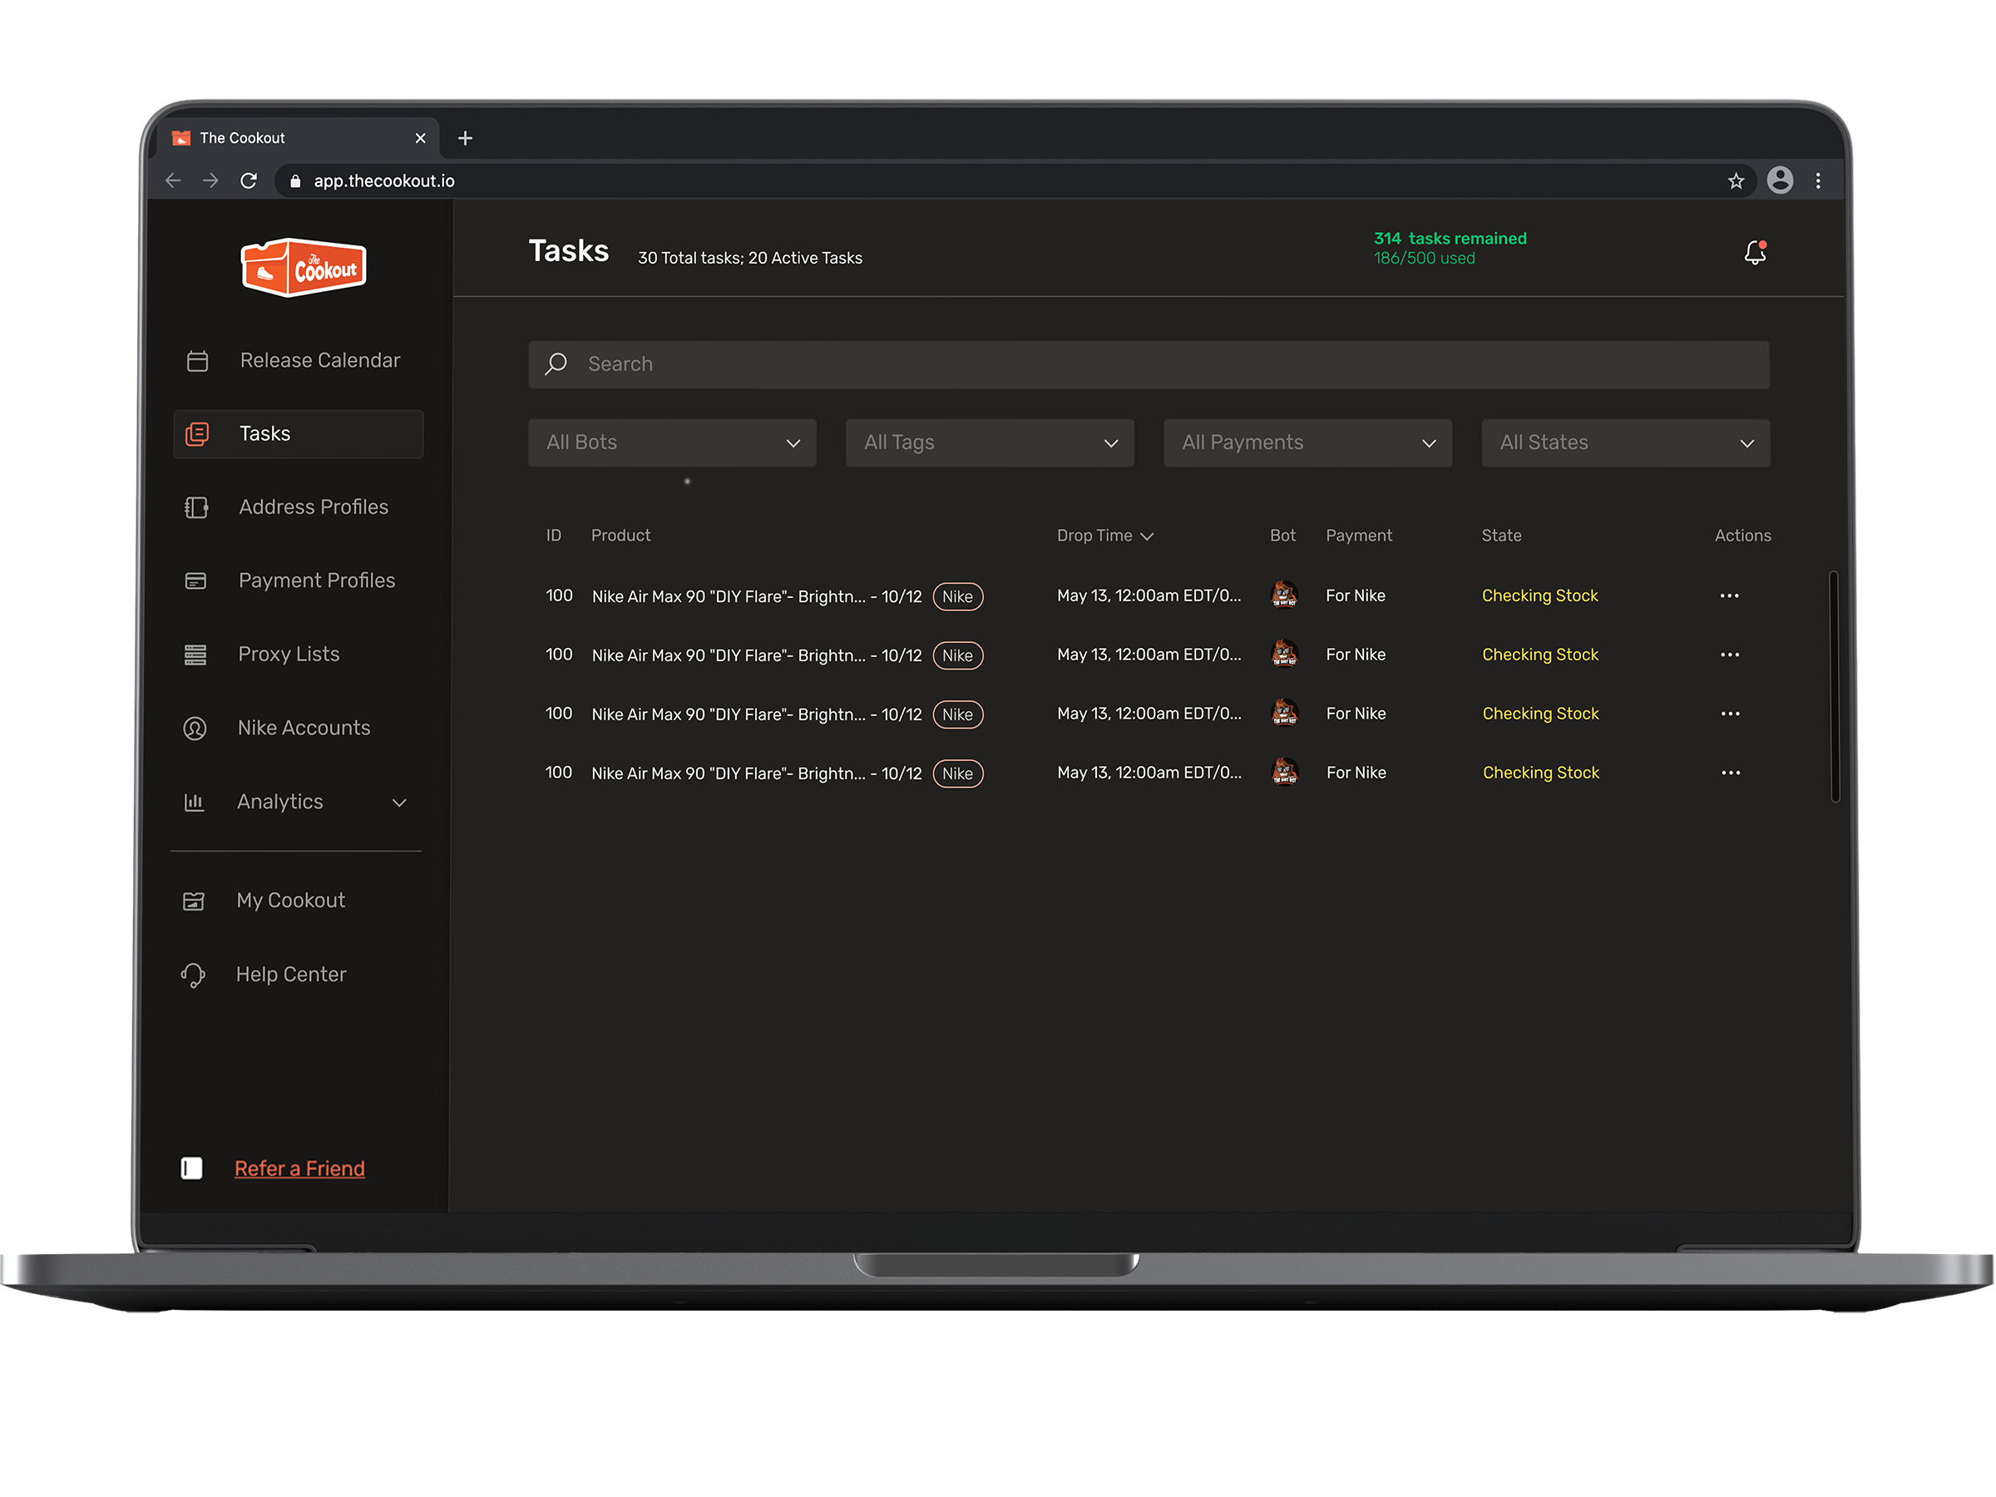Open Payment Profiles
Screen dimensions: 1996x1497
point(316,581)
